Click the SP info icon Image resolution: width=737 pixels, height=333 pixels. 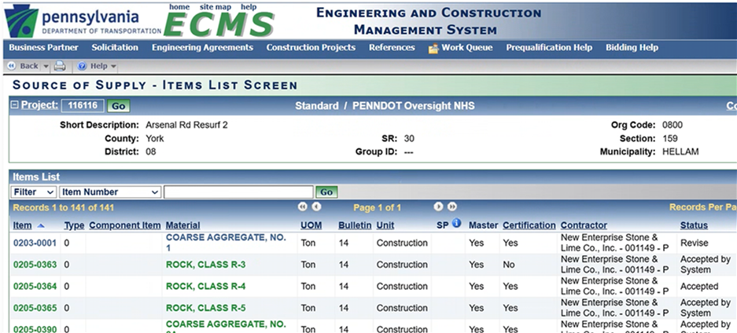(456, 224)
